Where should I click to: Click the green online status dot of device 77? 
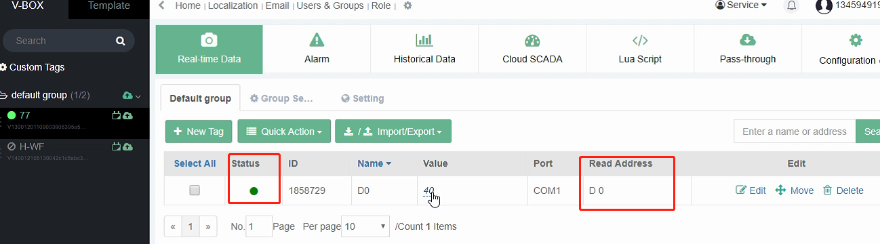tap(11, 115)
